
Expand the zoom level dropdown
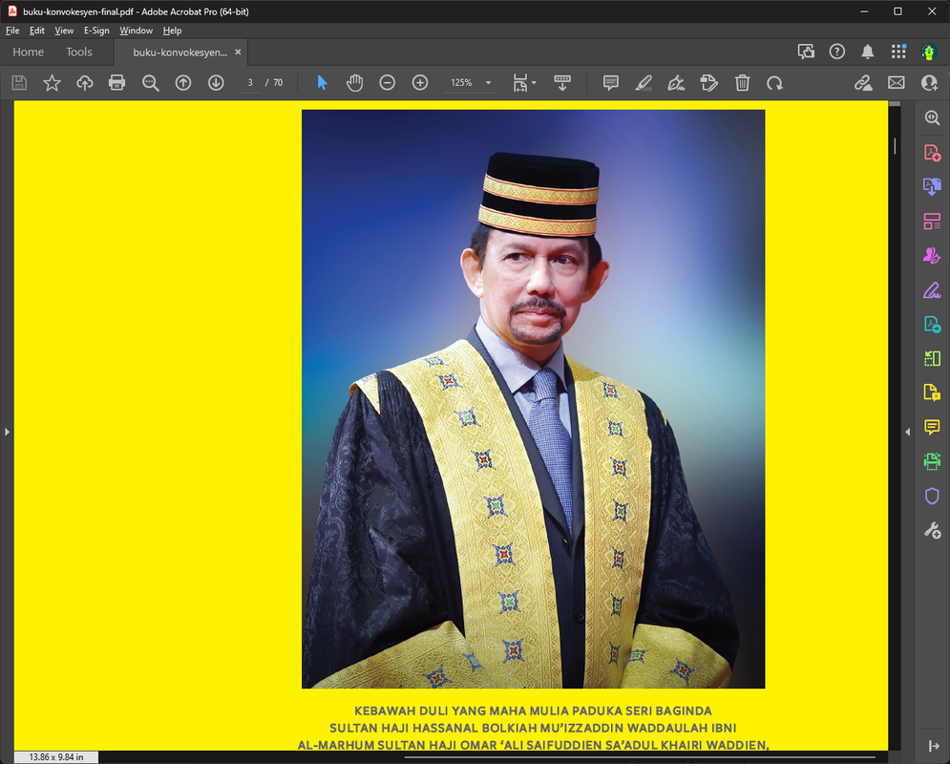[488, 83]
